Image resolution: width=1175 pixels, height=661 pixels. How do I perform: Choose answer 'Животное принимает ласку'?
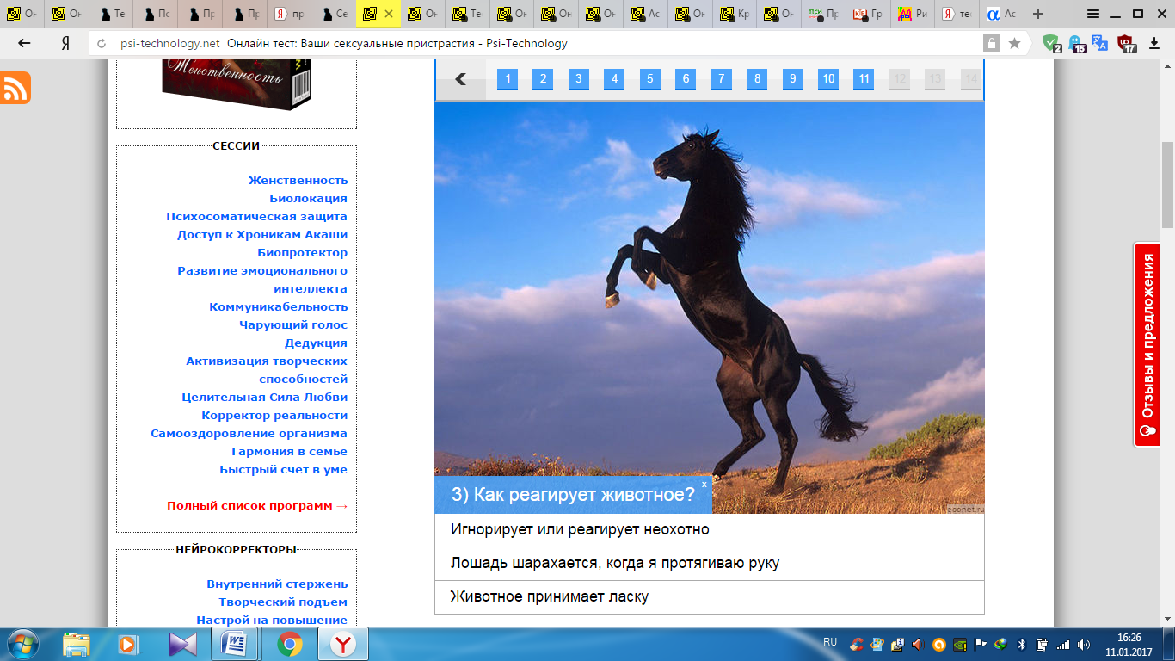pyautogui.click(x=710, y=596)
